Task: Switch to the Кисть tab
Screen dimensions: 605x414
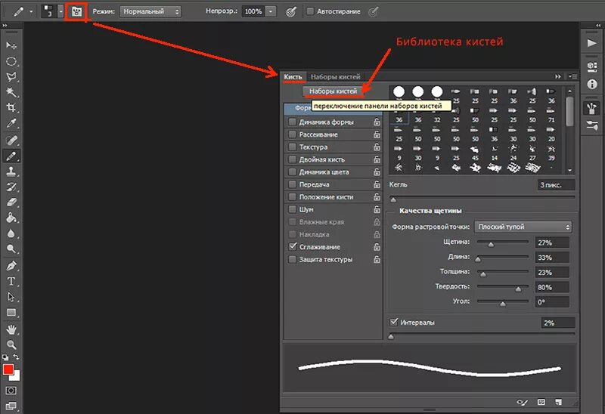Action: 293,77
